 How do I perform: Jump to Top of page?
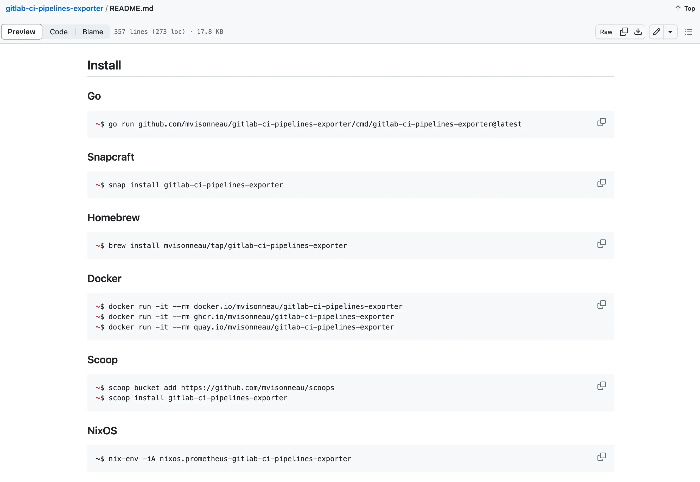pyautogui.click(x=685, y=8)
